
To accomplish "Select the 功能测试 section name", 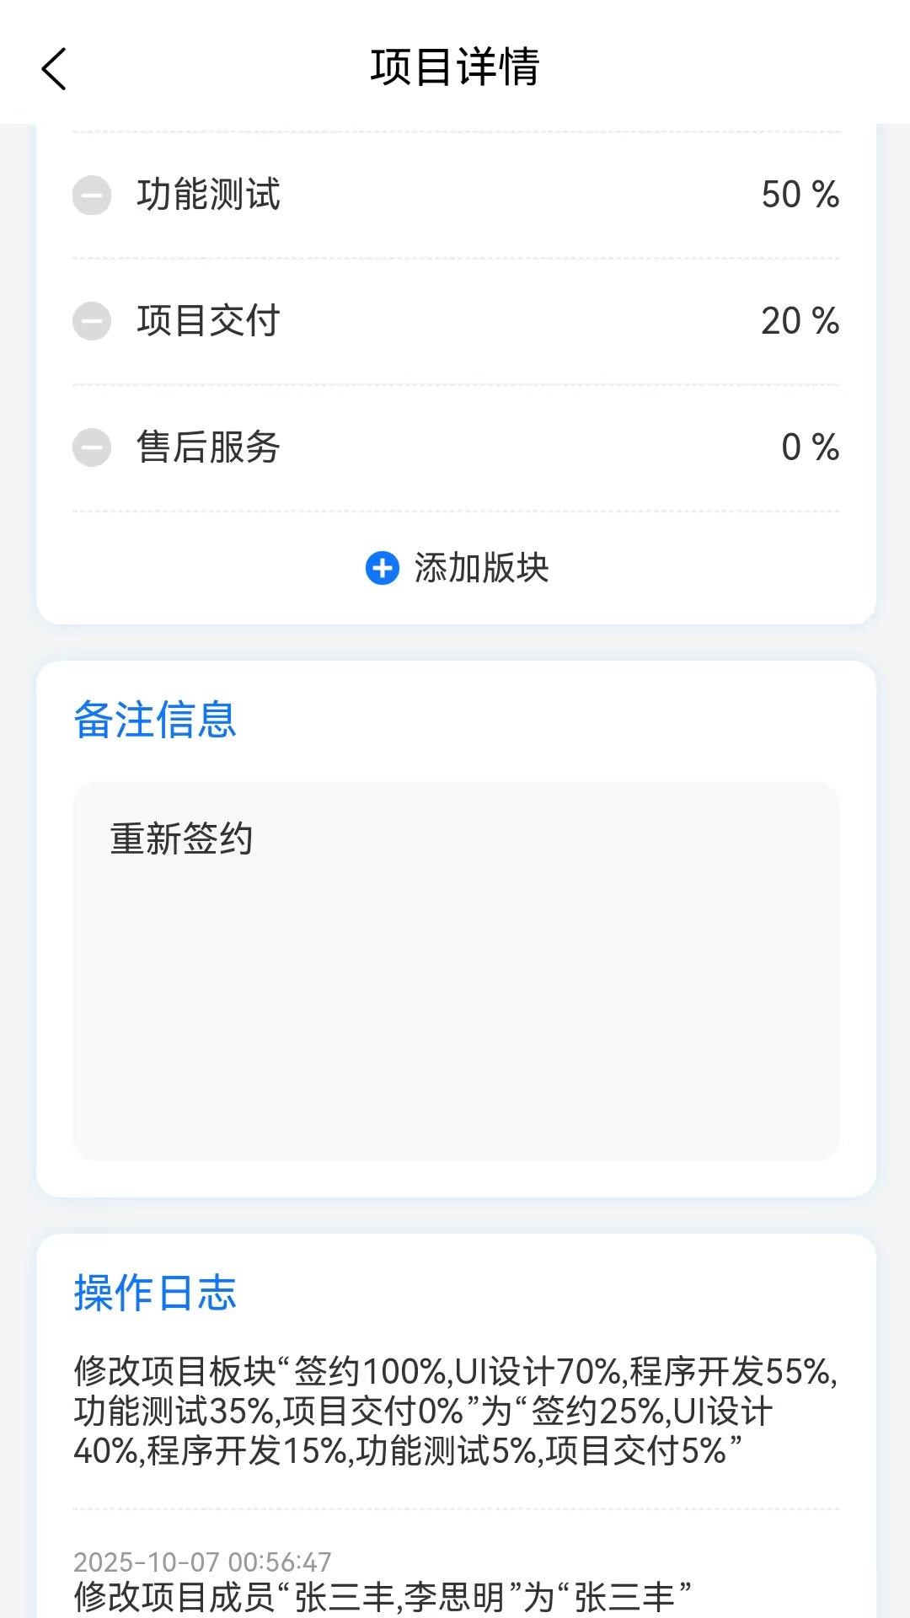I will [x=208, y=195].
